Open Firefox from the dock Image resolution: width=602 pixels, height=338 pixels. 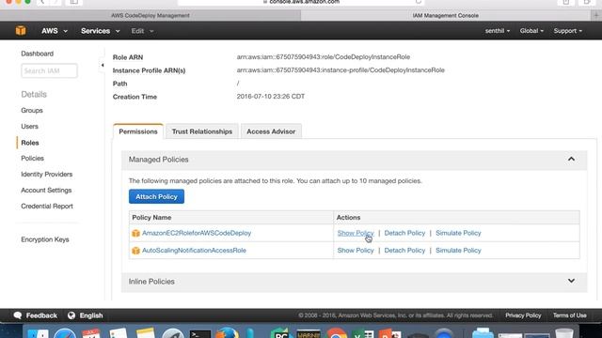point(227,333)
